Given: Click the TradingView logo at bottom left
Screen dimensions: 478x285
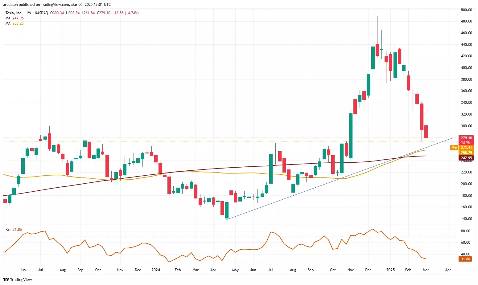Looking at the screenshot, I should (x=18, y=279).
